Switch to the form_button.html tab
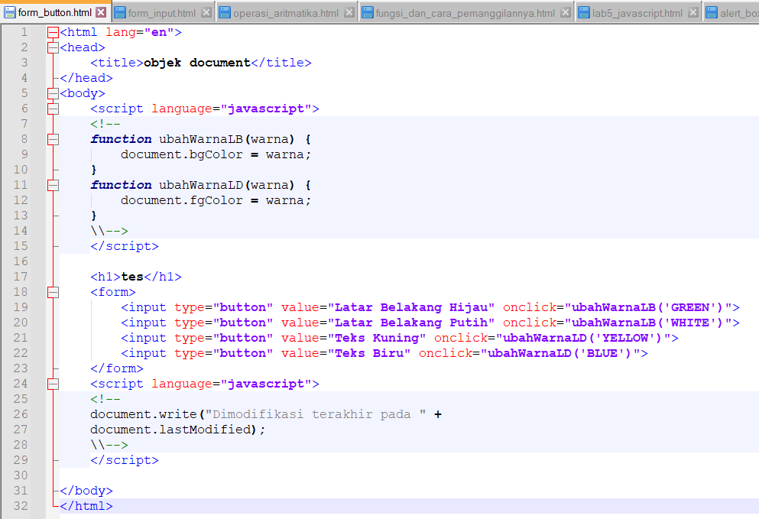 pyautogui.click(x=55, y=12)
